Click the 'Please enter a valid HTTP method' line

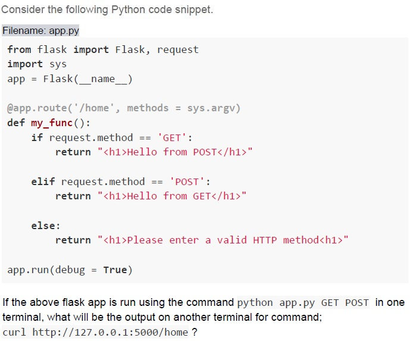point(201,240)
